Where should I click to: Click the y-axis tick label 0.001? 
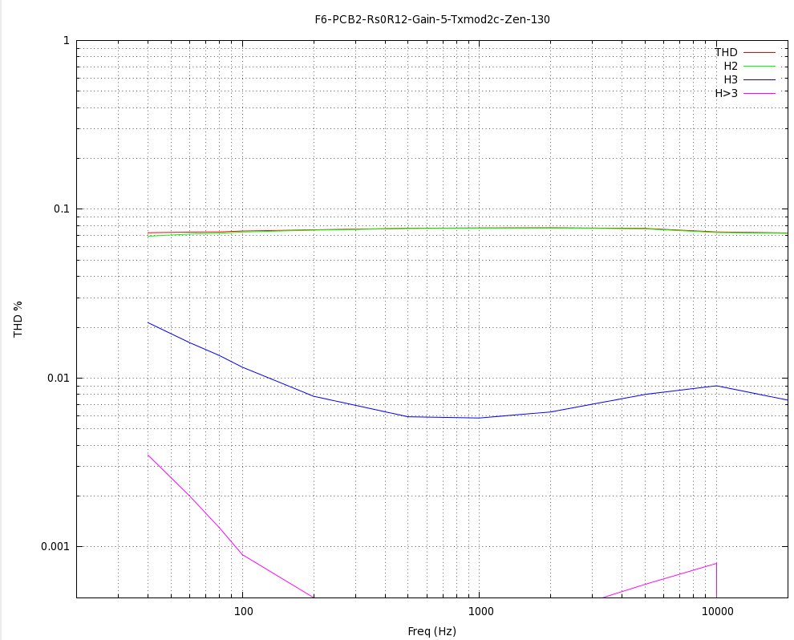tap(55, 546)
